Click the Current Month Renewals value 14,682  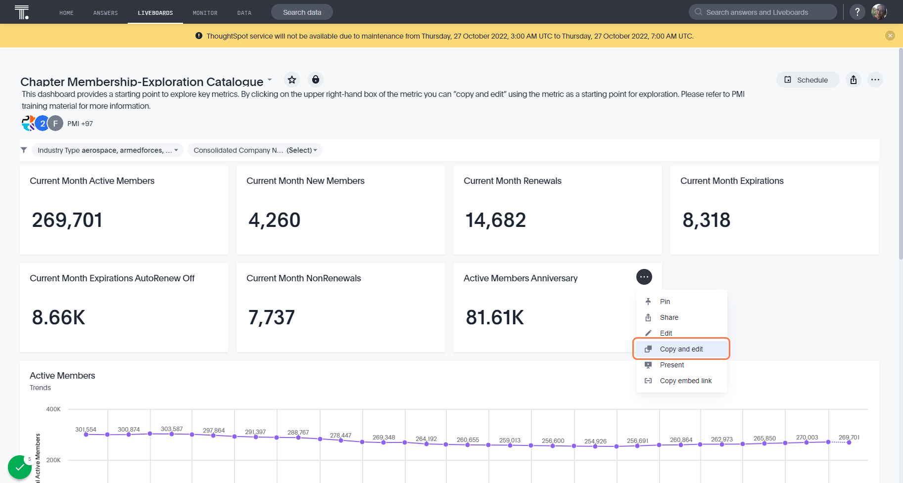tap(495, 220)
